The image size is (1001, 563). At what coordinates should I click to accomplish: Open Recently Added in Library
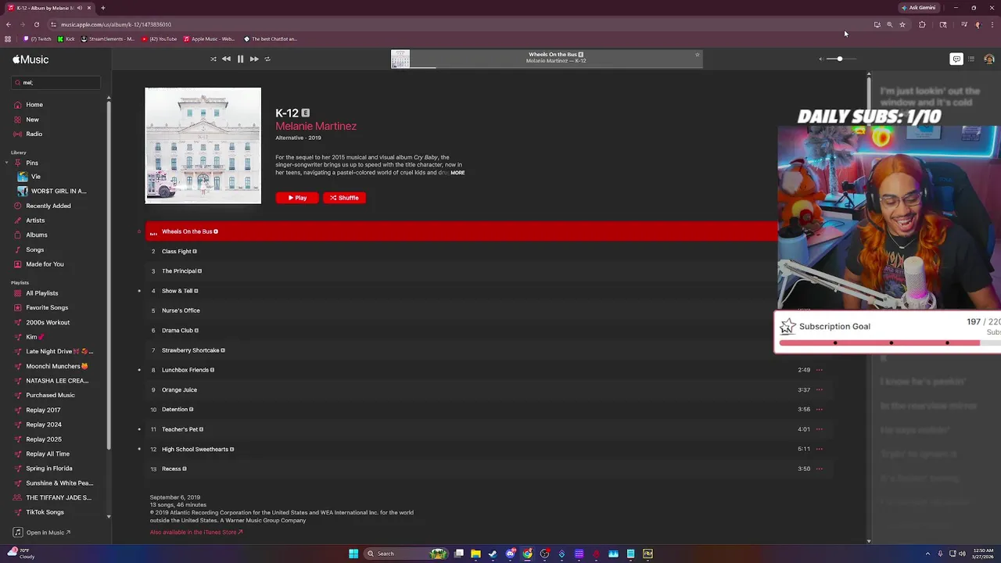pos(48,206)
